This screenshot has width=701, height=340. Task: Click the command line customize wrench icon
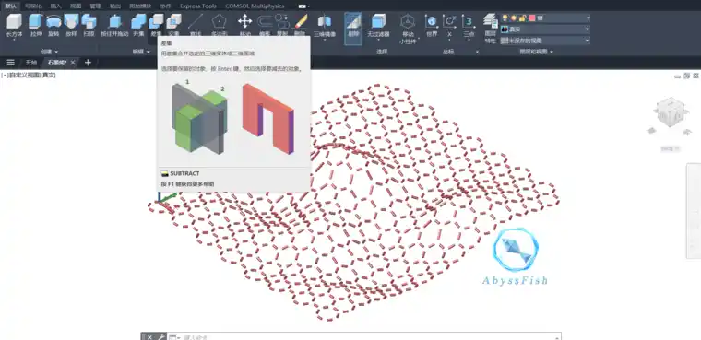(x=160, y=337)
